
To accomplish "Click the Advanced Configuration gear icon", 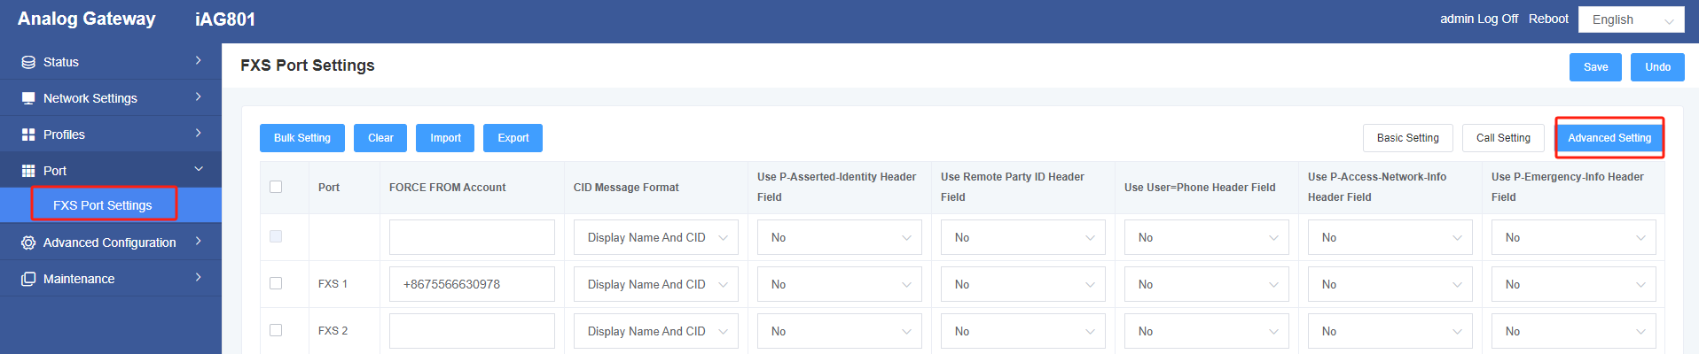I will point(28,242).
